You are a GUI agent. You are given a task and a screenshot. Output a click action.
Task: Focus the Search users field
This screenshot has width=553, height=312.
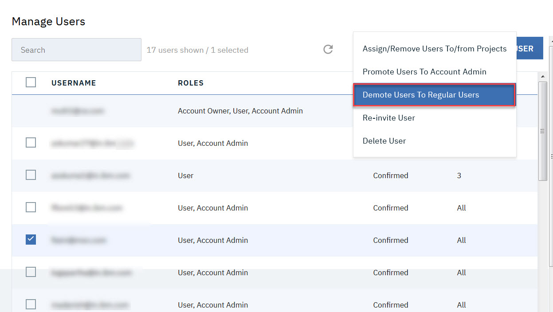pyautogui.click(x=76, y=50)
